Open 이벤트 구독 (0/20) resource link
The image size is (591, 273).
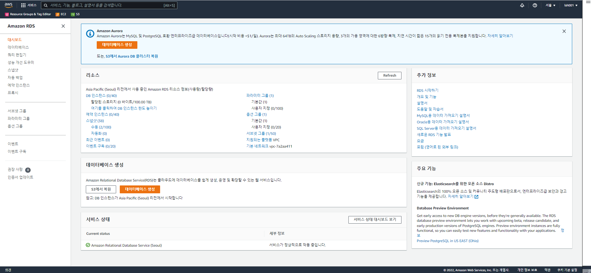[101, 146]
